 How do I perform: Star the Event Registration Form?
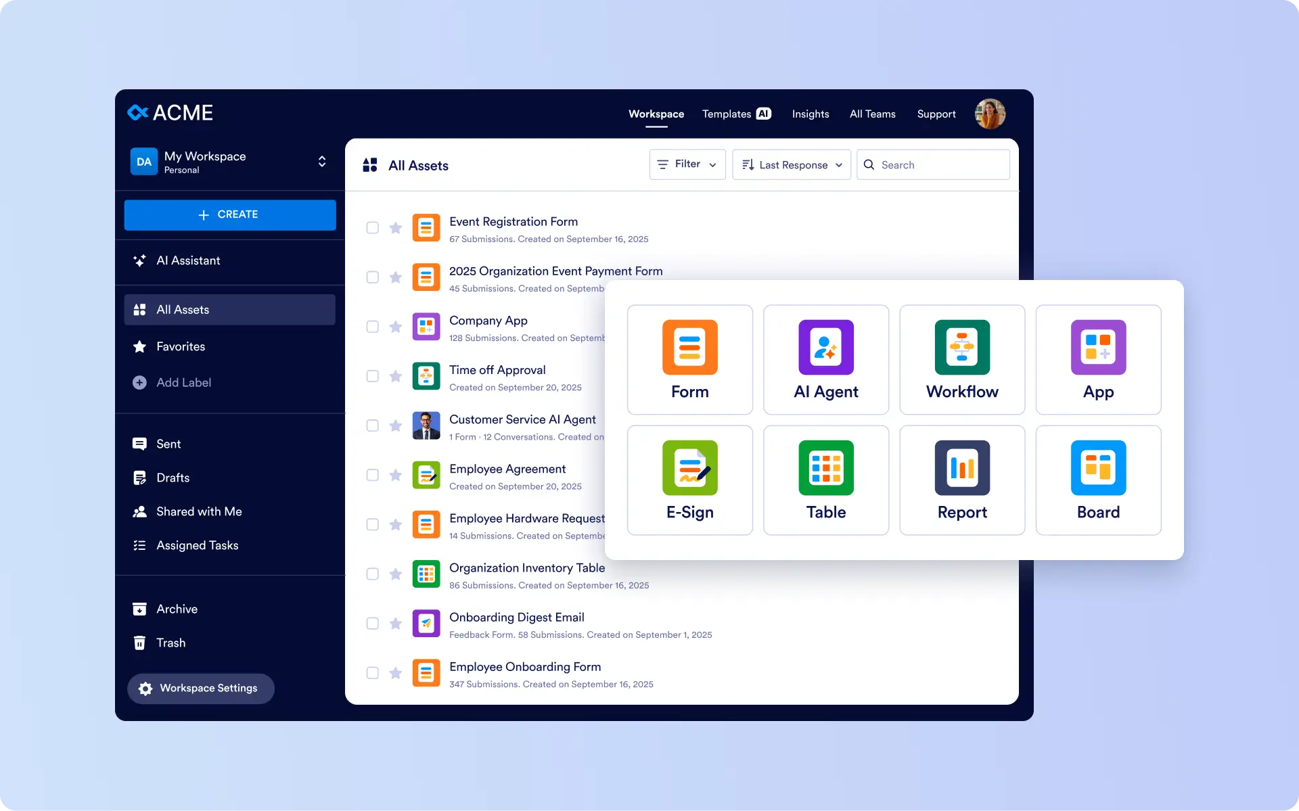point(396,228)
